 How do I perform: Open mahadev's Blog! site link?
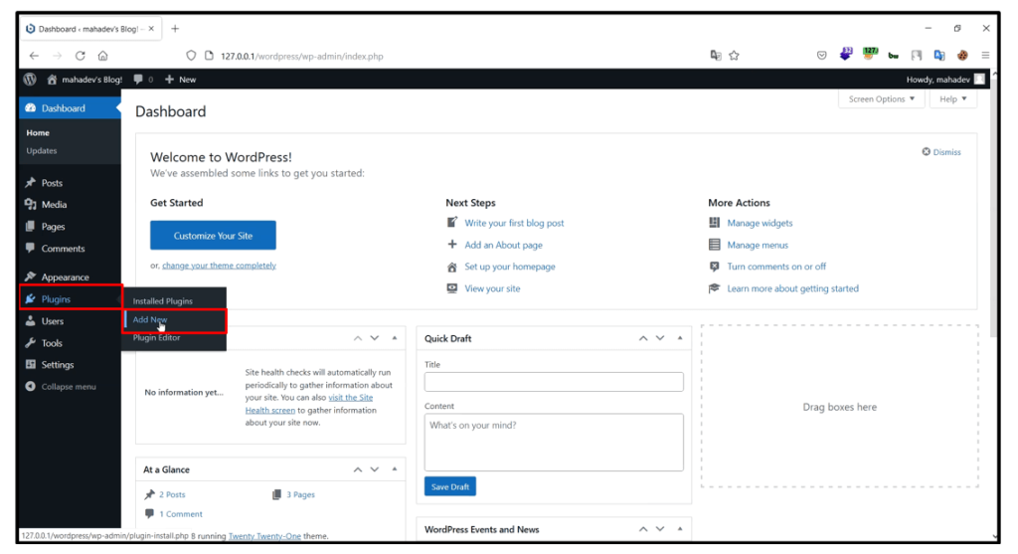tap(85, 80)
